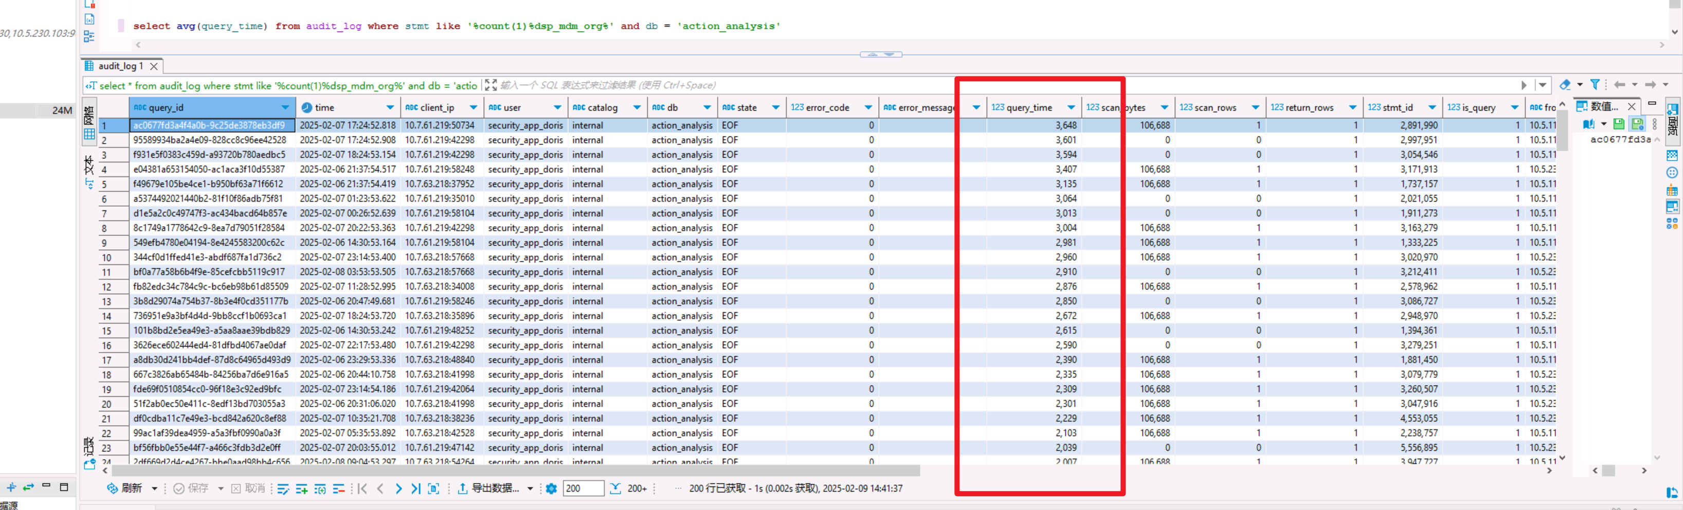This screenshot has width=1683, height=510.
Task: Click the refresh icon in result toolbar
Action: [x=113, y=488]
